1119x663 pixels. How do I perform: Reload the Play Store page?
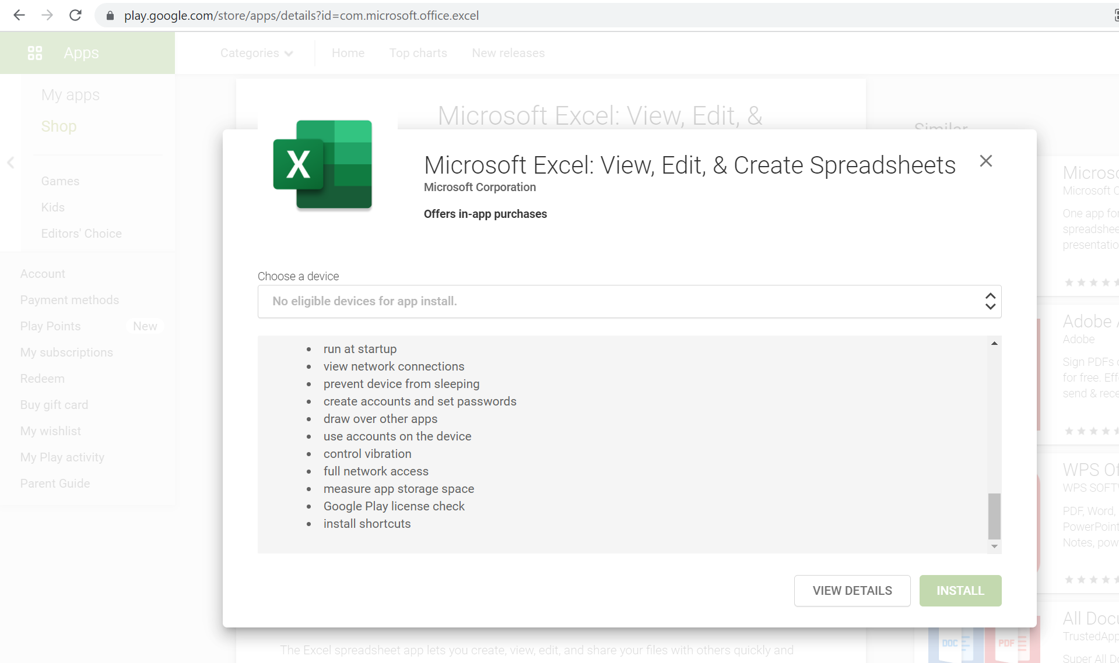point(75,16)
